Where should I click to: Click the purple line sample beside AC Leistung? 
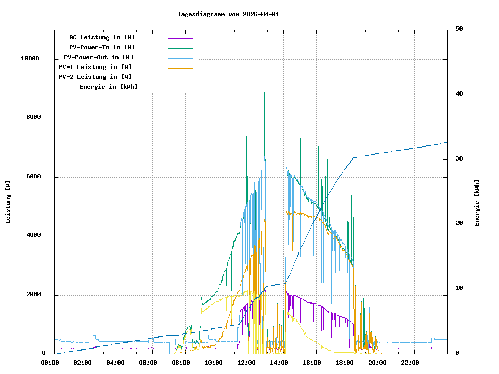[x=180, y=38]
